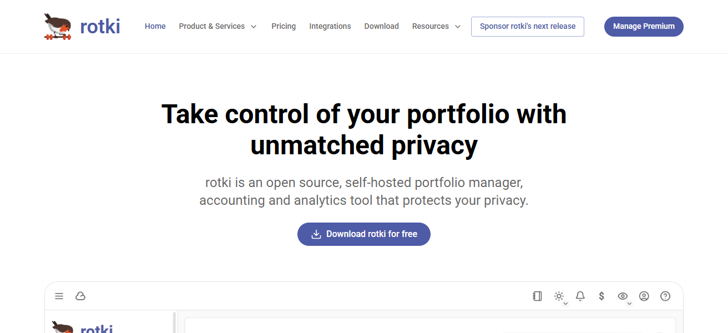Open the small chevron under the eye icon
Screen dimensions: 728x333
click(629, 304)
